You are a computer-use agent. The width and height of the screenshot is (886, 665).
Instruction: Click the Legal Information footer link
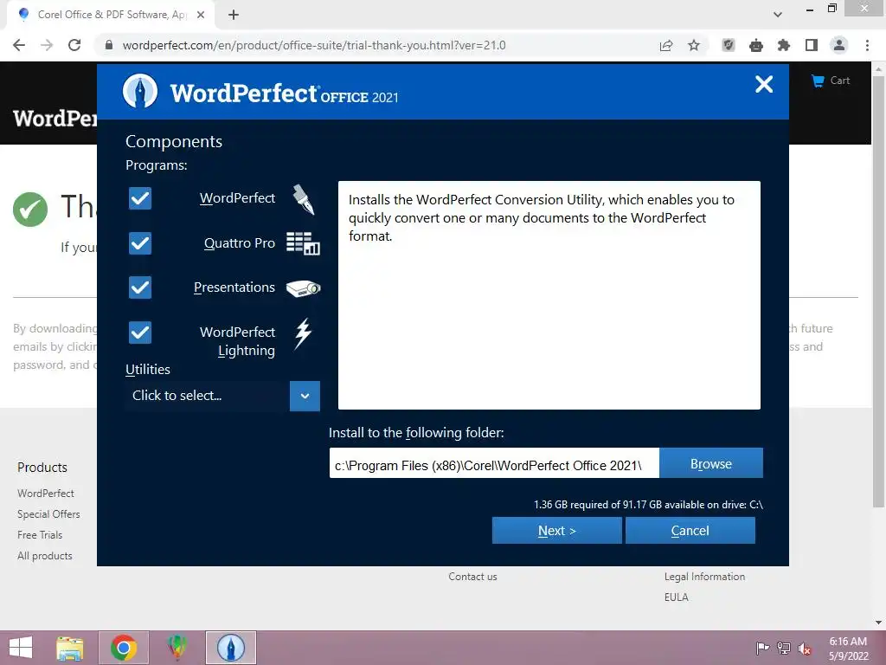click(x=704, y=577)
